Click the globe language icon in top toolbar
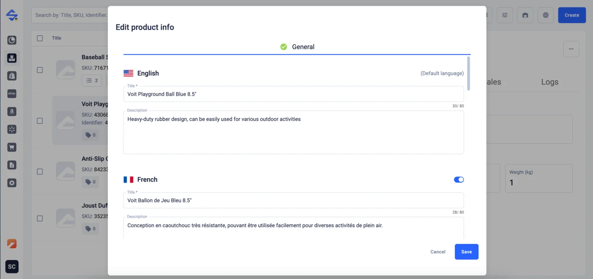Viewport: 593px width, 279px height. 546,15
